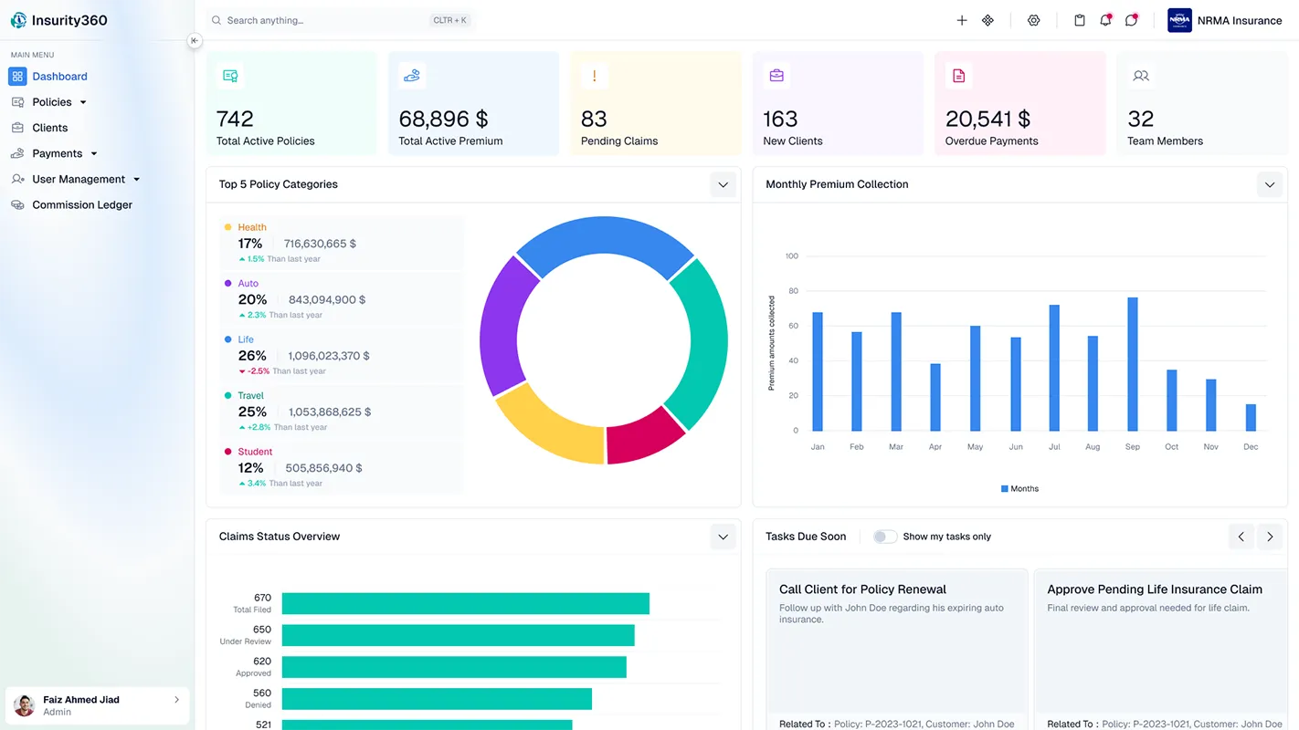Image resolution: width=1299 pixels, height=730 pixels.
Task: Collapse the Monthly Premium Collection panel
Action: [x=1270, y=184]
